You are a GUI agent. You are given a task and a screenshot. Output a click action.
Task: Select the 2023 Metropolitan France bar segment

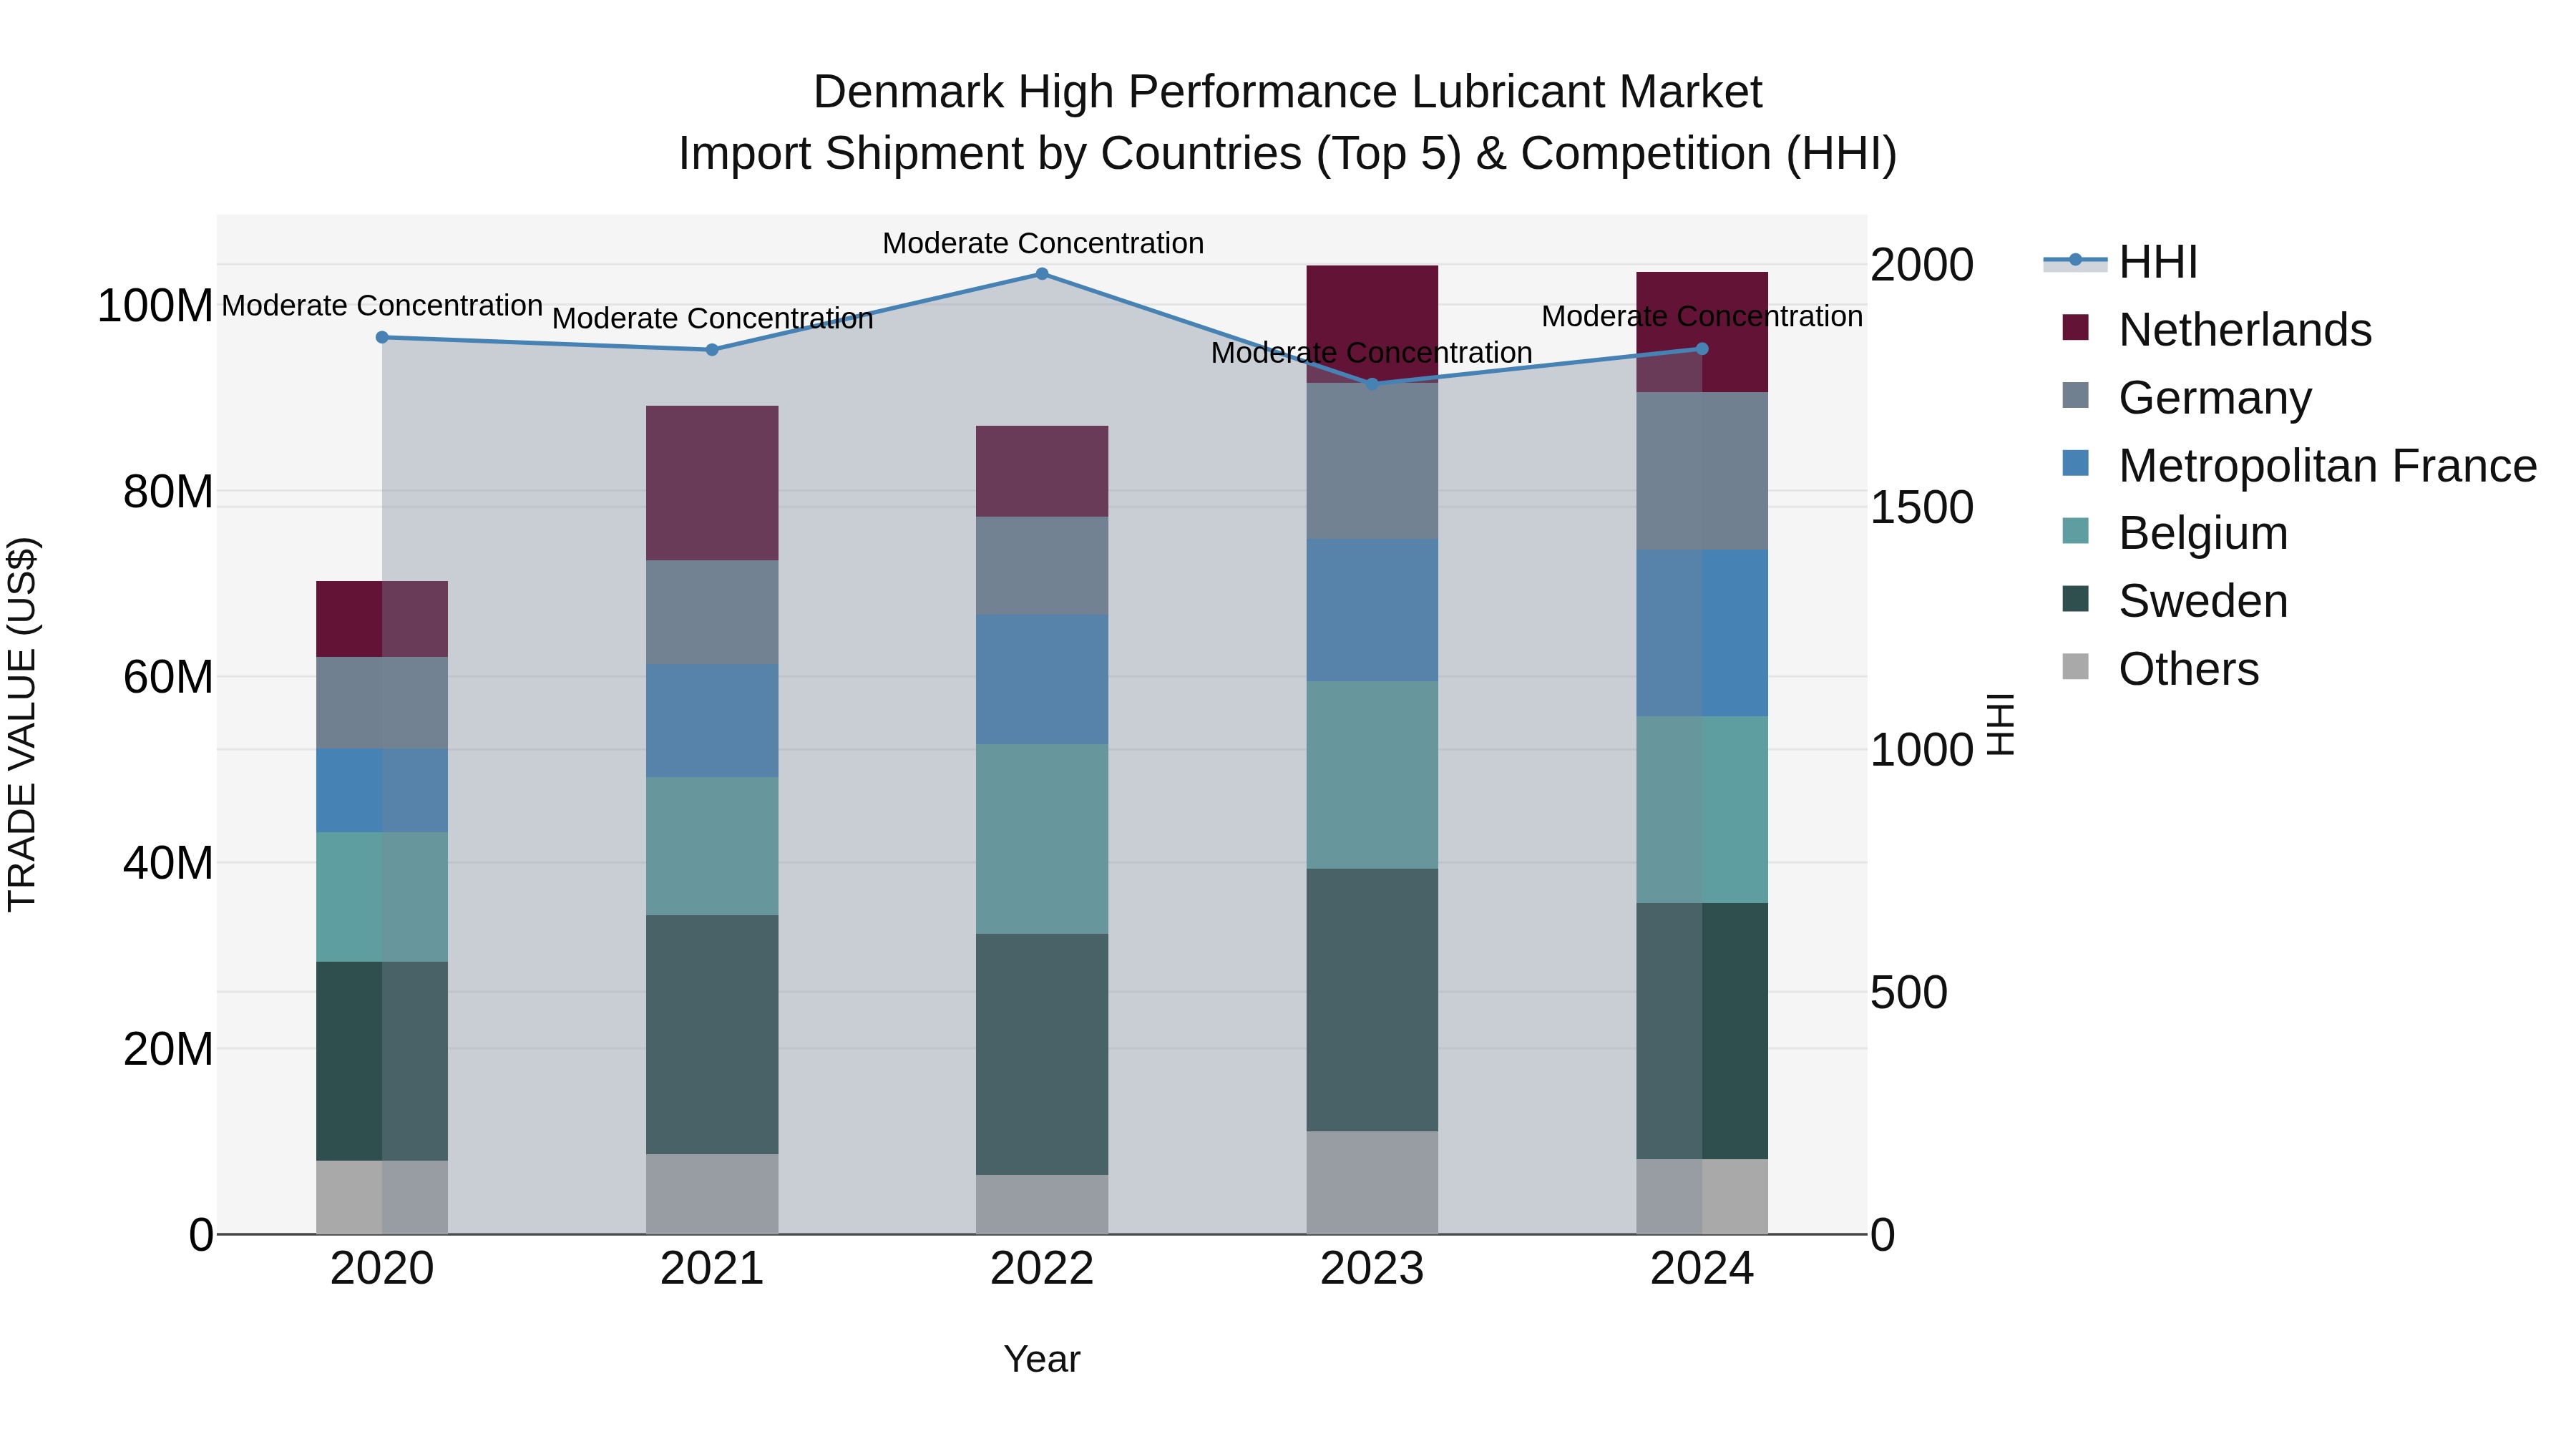1372,610
